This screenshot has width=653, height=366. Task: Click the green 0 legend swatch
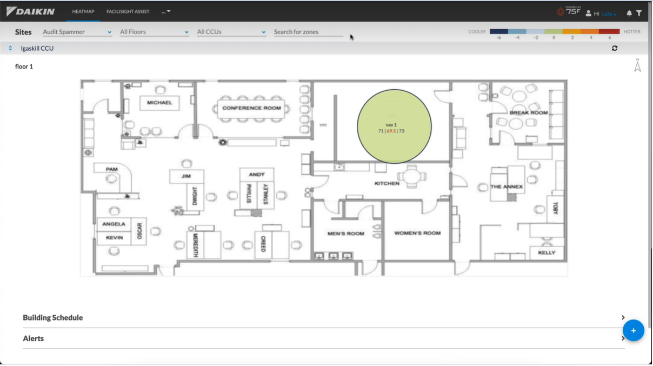click(x=554, y=31)
